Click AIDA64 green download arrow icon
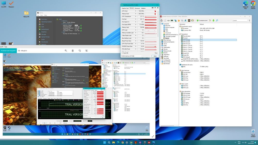Screen dimensions: 258x145 tap(213, 21)
